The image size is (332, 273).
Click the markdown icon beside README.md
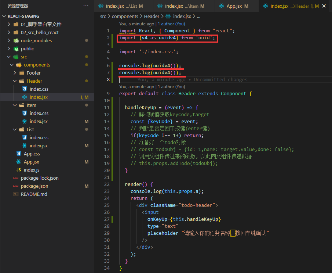click(16, 194)
